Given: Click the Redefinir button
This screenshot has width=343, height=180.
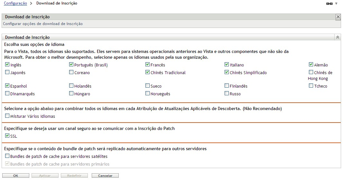Looking at the screenshot, I should 74,176.
